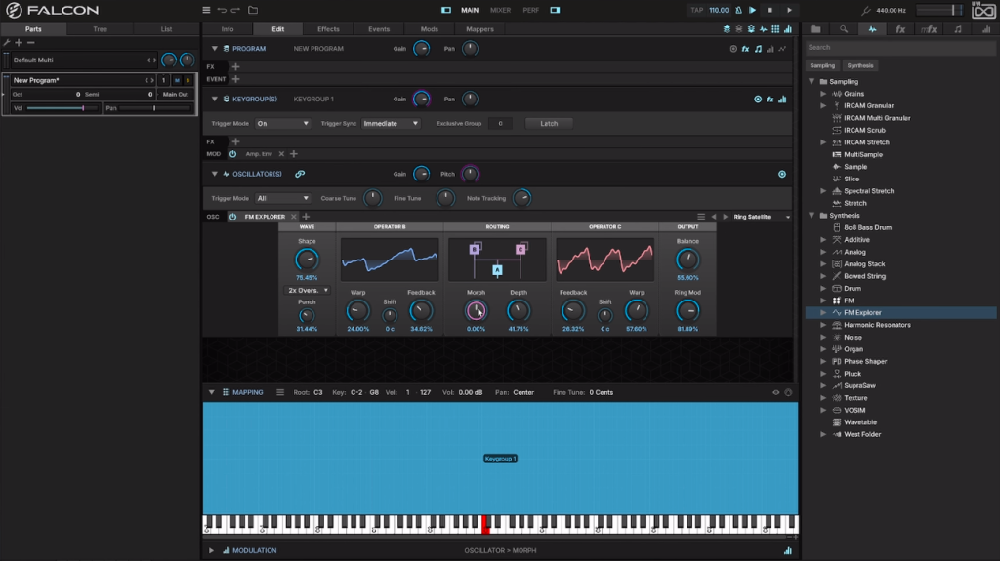Toggle the Amp. Env modulation power
Image resolution: width=1000 pixels, height=561 pixels.
pos(232,154)
